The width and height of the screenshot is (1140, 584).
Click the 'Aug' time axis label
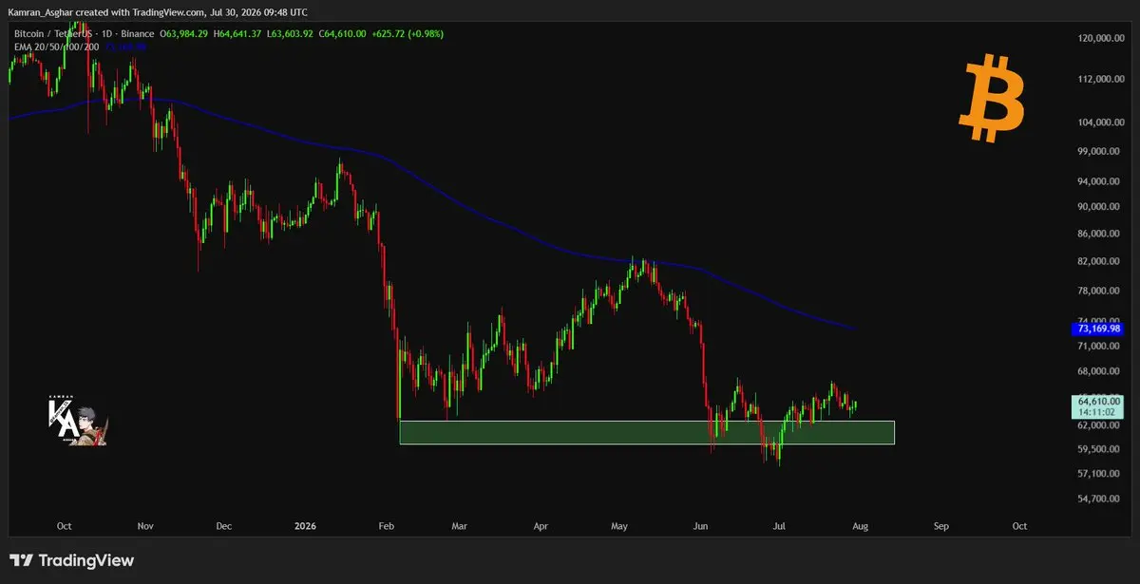pyautogui.click(x=860, y=525)
